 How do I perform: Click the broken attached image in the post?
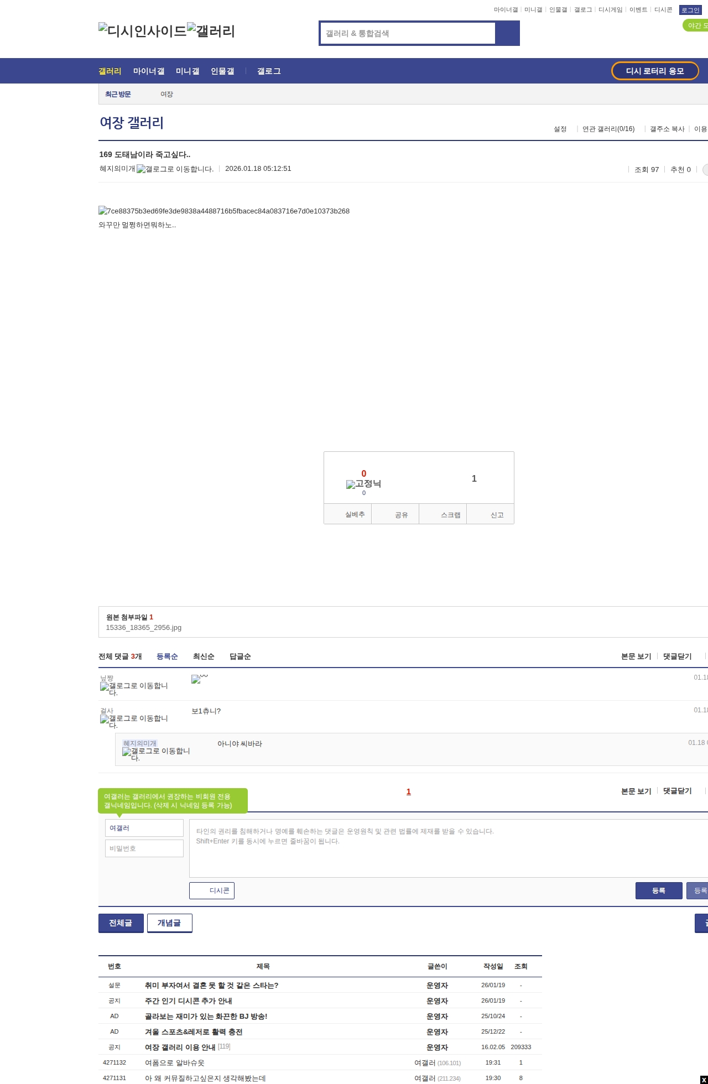click(x=224, y=211)
